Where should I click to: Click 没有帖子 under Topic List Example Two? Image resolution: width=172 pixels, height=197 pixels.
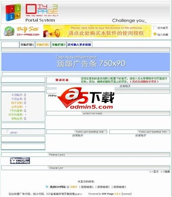tap(140, 136)
